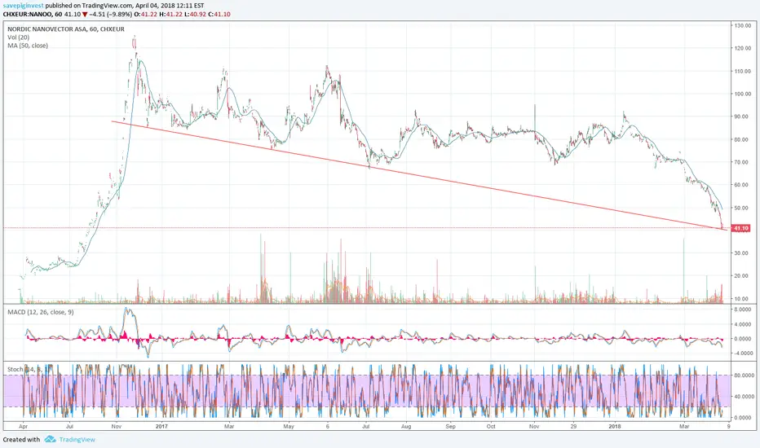
Task: Select the MACD (12, 26, close, 9) label
Action: pos(41,312)
